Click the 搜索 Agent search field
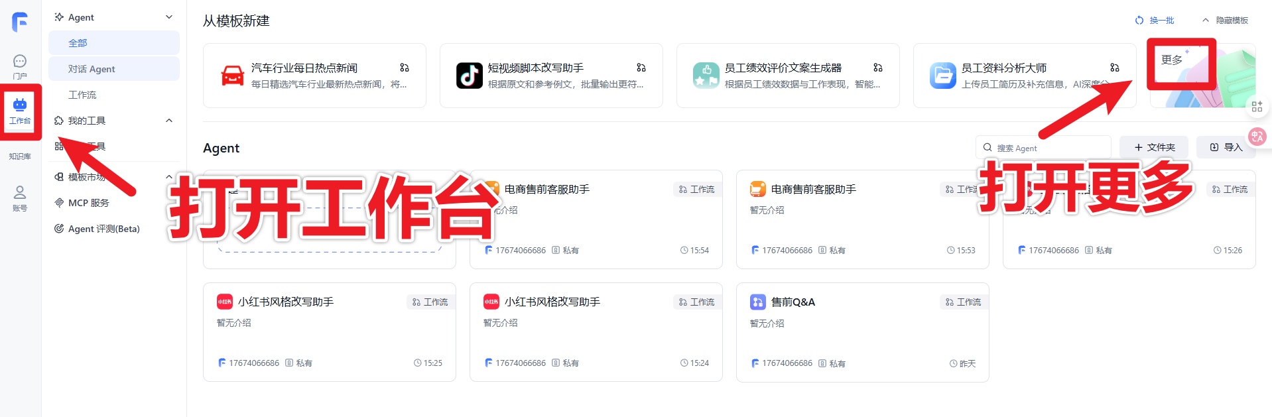The image size is (1272, 417). (1043, 147)
